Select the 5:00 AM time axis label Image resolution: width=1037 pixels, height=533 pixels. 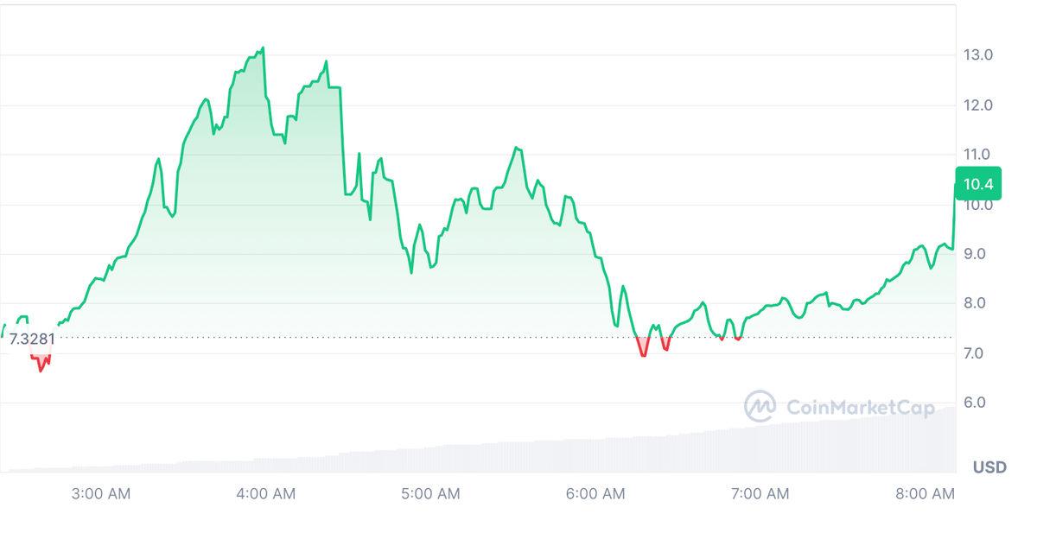coord(431,494)
